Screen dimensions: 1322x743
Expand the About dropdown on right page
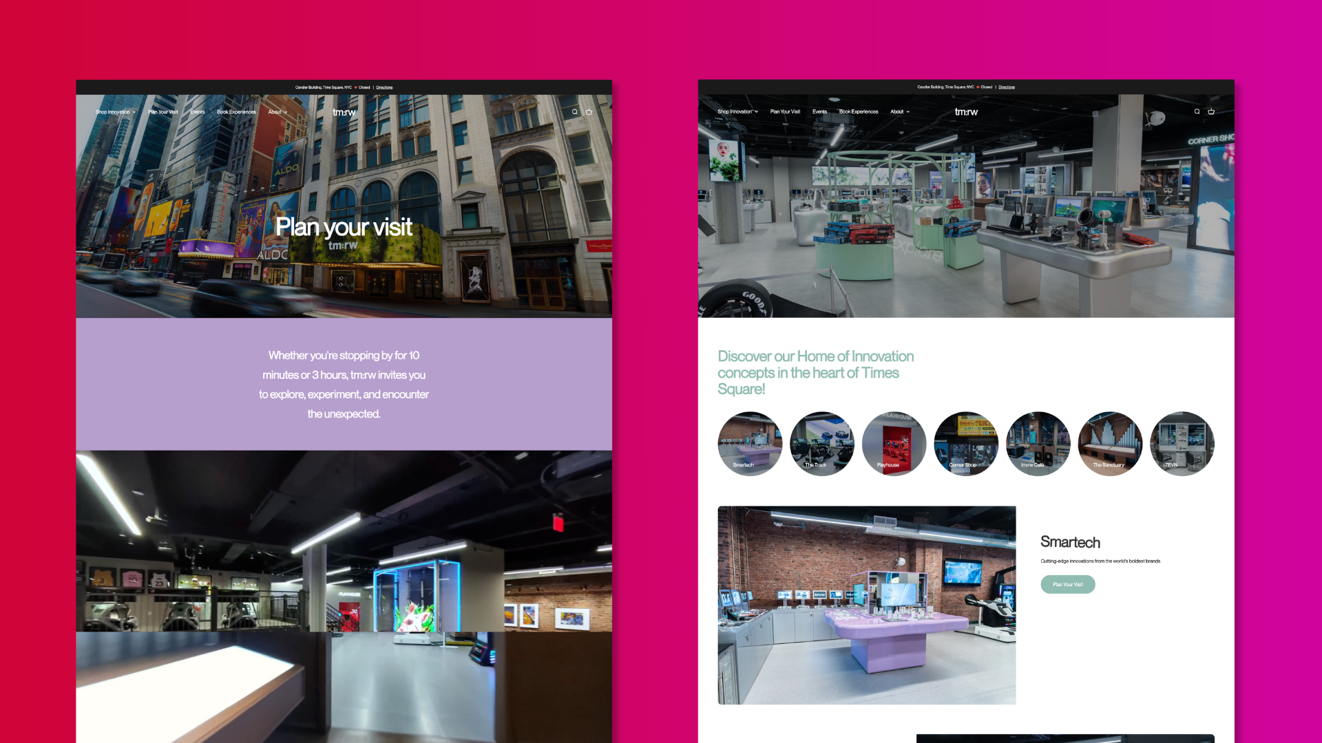tap(899, 111)
